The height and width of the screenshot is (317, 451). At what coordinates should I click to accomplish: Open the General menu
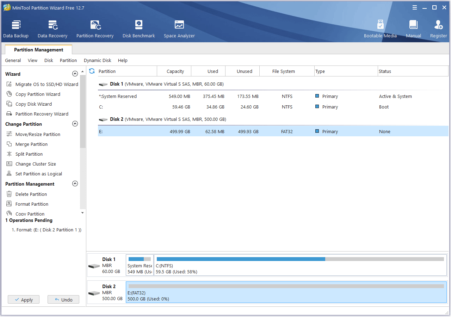13,61
